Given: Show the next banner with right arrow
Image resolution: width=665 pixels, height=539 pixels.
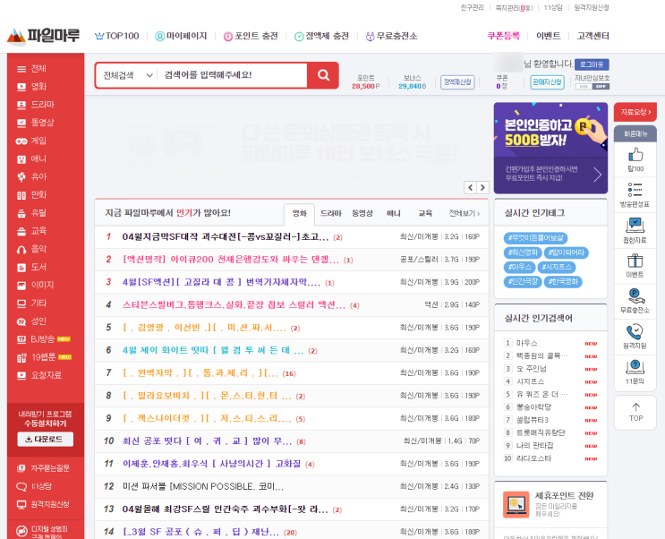Looking at the screenshot, I should click(482, 187).
